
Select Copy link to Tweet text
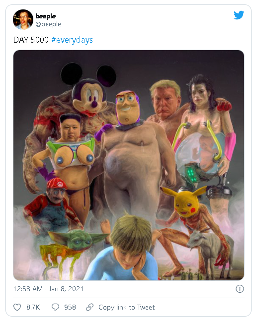pos(126,307)
